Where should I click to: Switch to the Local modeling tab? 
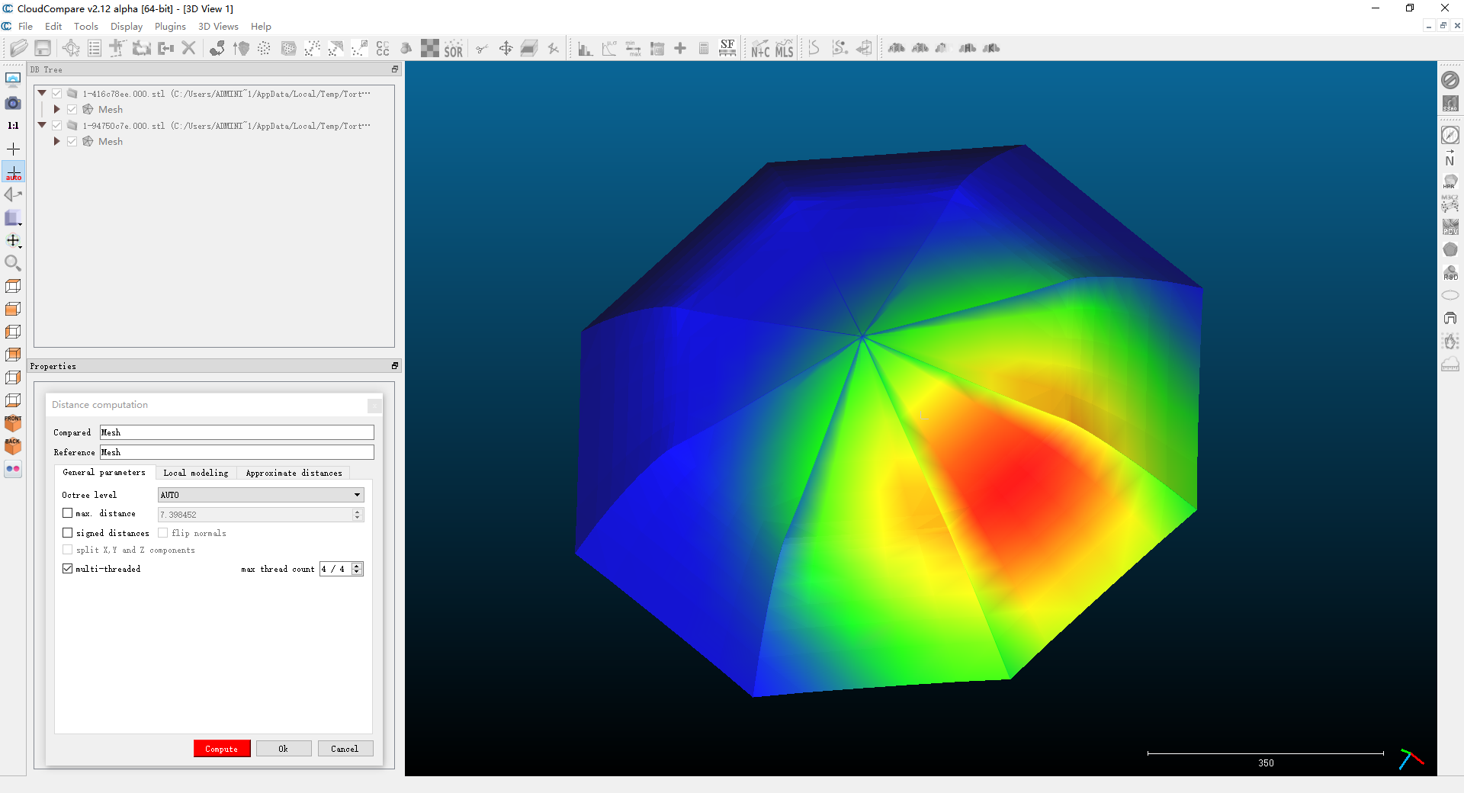pos(196,473)
